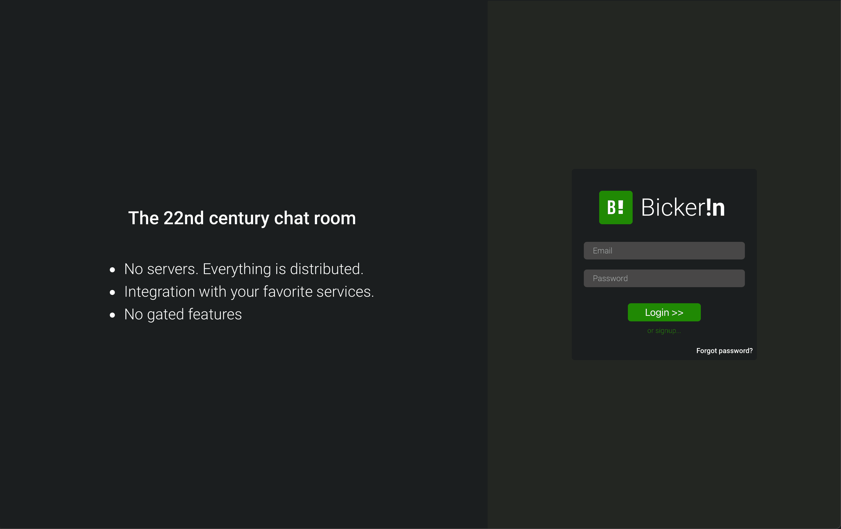Click 'No servers. Everything is distributed.' text
This screenshot has height=529, width=841.
[x=244, y=269]
